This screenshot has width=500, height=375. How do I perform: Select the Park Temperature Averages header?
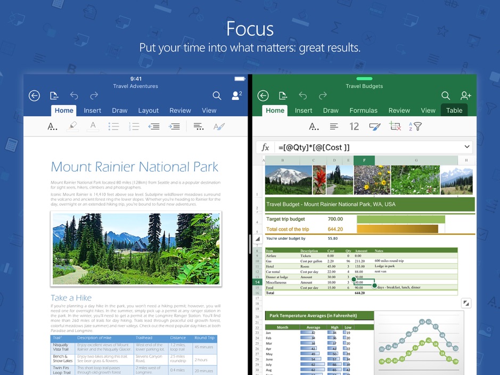(x=319, y=316)
